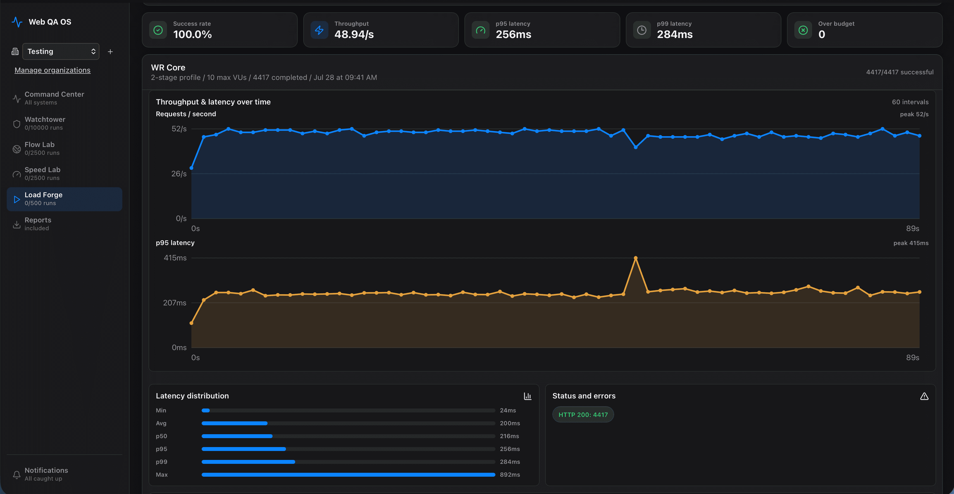Select Load Forge in sidebar

(65, 199)
